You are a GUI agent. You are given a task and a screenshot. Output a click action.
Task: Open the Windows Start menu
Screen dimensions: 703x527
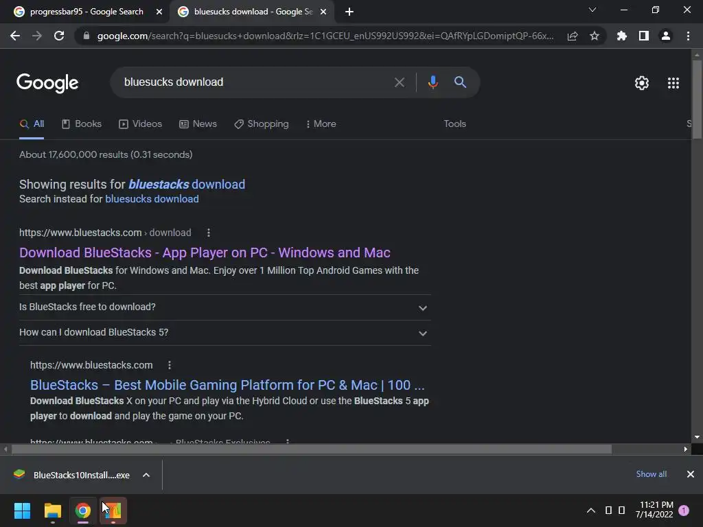[22, 511]
